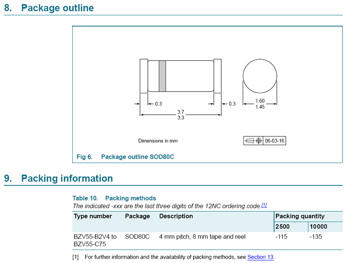This screenshot has width=349, height=263.
Task: Click the gray cathode band on the diode
Action: [x=162, y=76]
